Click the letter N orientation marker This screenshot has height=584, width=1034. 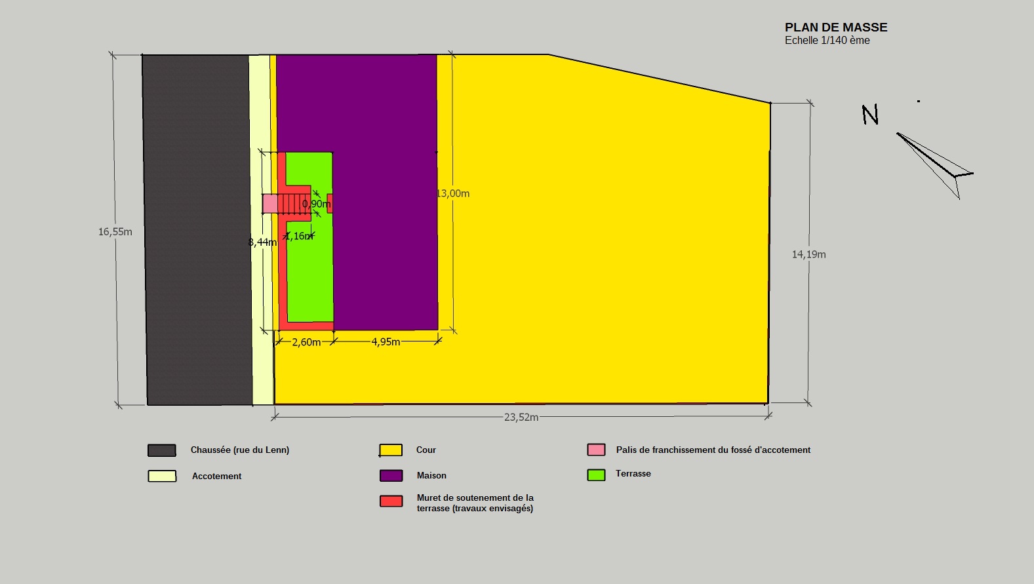tap(870, 115)
